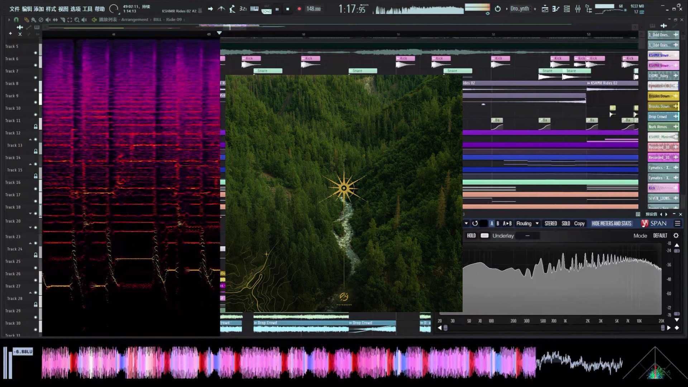Expand the pattern selector Dro..ynth arrow

tap(507, 9)
